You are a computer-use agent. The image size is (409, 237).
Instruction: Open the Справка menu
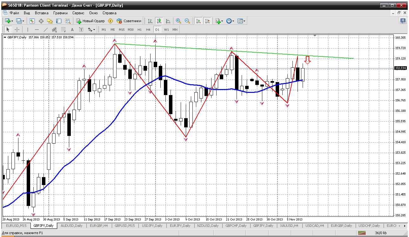tap(109, 13)
